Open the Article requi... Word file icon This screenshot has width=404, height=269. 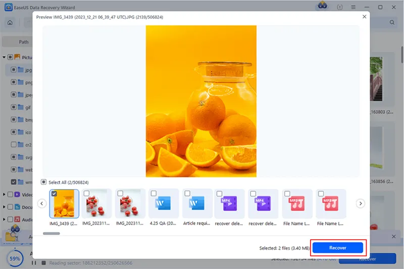coord(196,203)
